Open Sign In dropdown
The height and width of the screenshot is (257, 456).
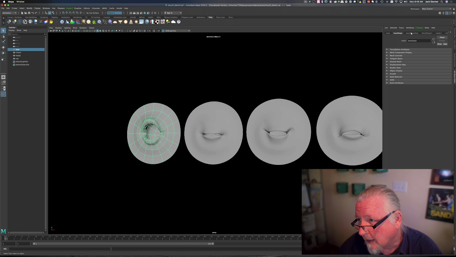[173, 13]
